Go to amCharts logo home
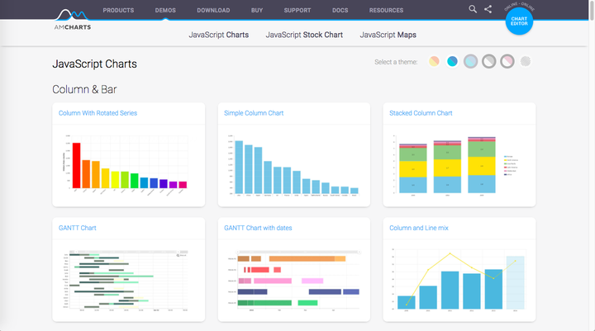Screen dimensions: 595x331 point(73,20)
